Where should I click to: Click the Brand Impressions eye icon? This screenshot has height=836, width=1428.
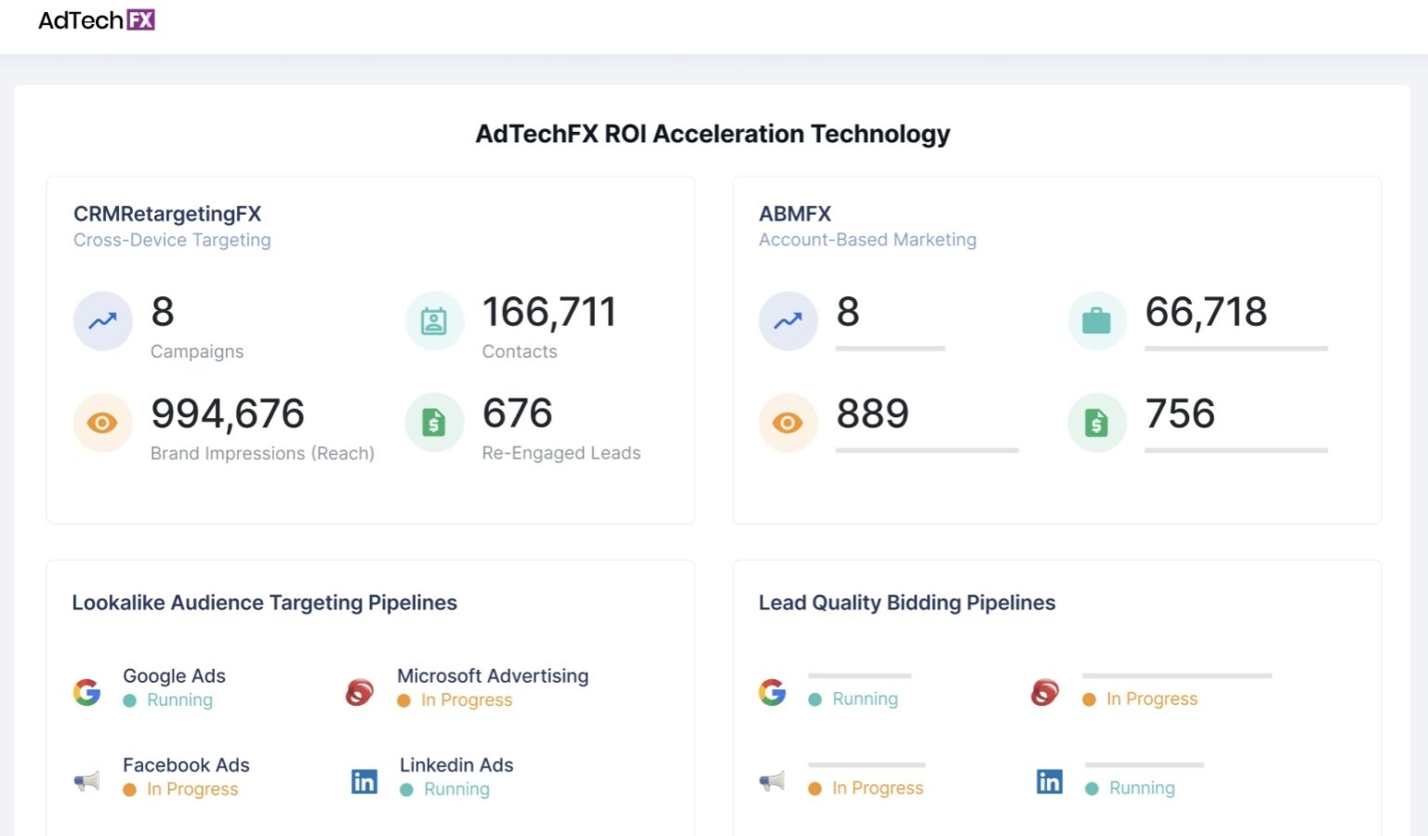102,424
